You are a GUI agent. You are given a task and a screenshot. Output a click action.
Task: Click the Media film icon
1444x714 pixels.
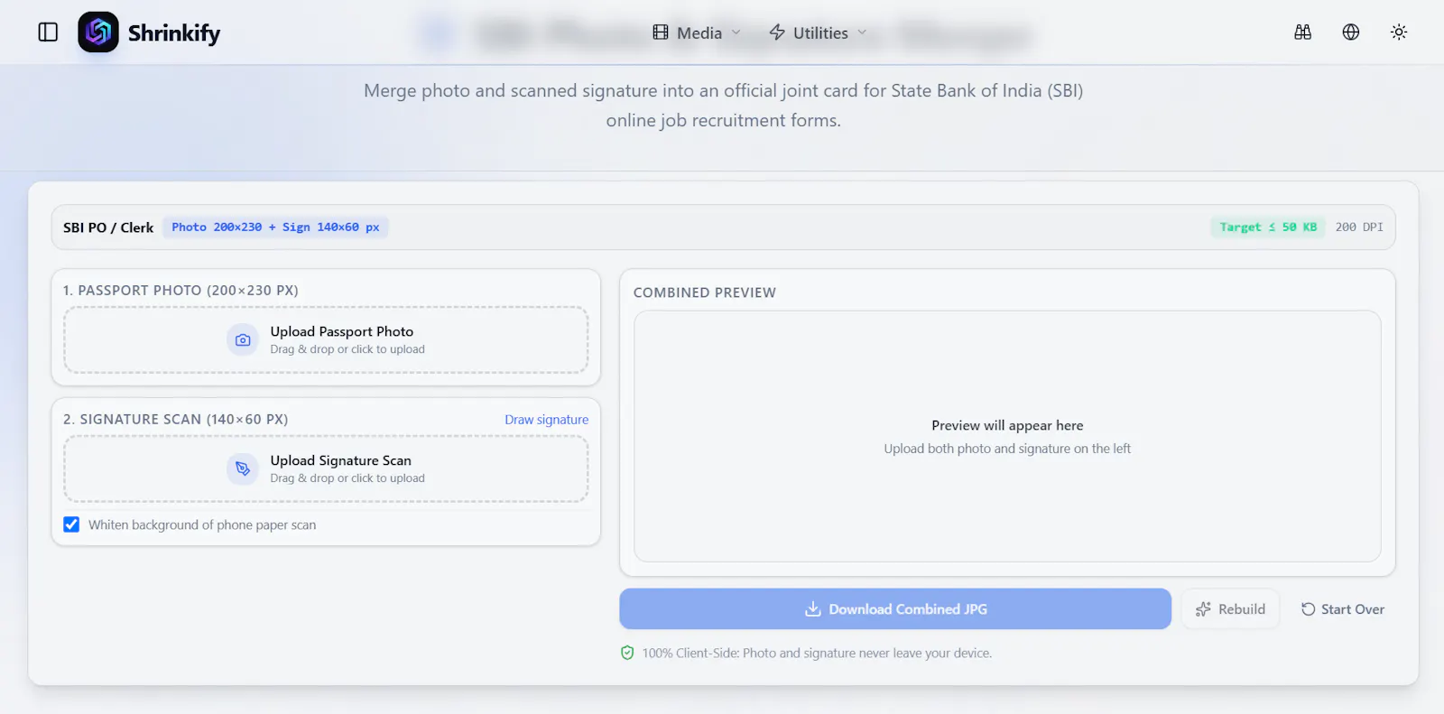(661, 32)
